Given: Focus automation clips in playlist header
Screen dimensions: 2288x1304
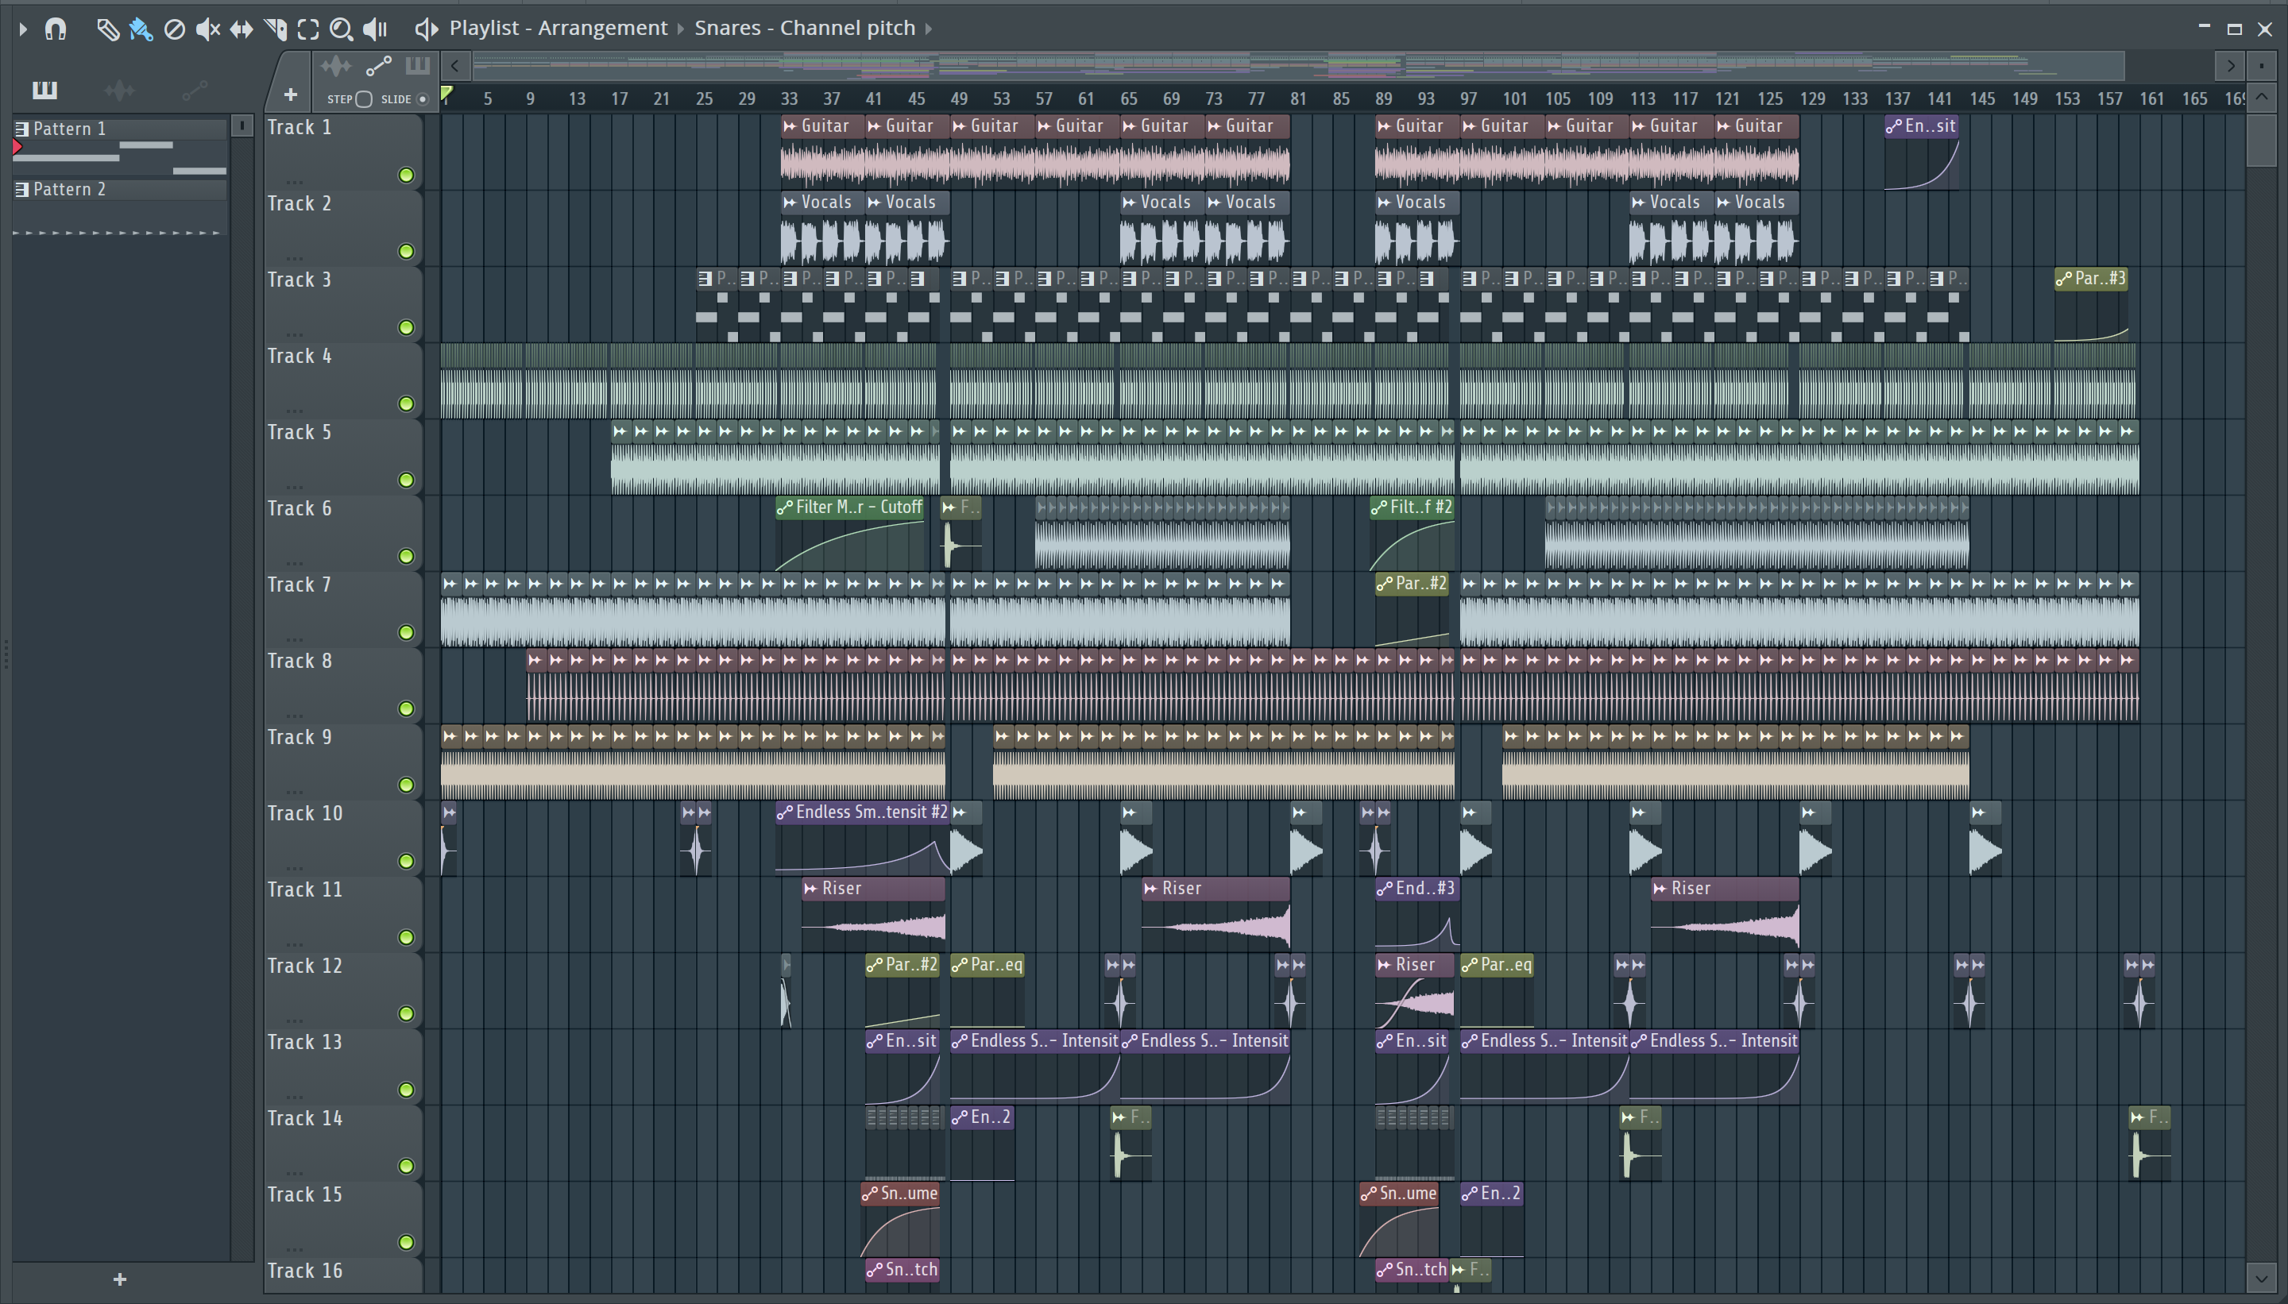Looking at the screenshot, I should (379, 66).
